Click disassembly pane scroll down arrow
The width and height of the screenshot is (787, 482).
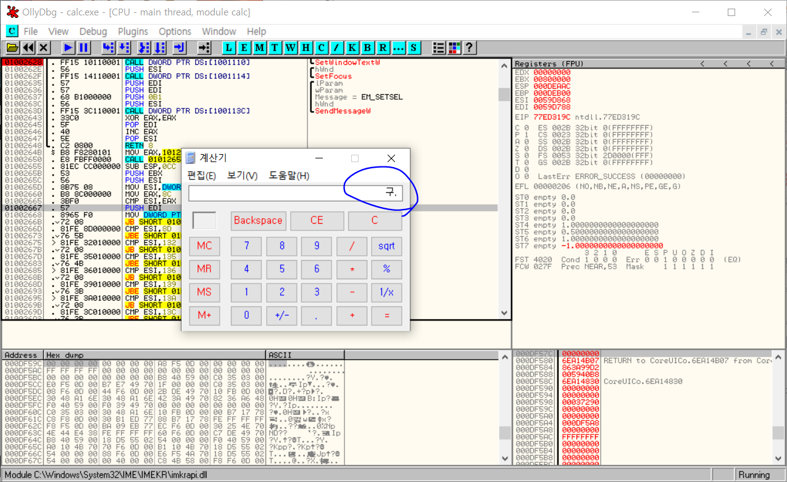[x=504, y=313]
